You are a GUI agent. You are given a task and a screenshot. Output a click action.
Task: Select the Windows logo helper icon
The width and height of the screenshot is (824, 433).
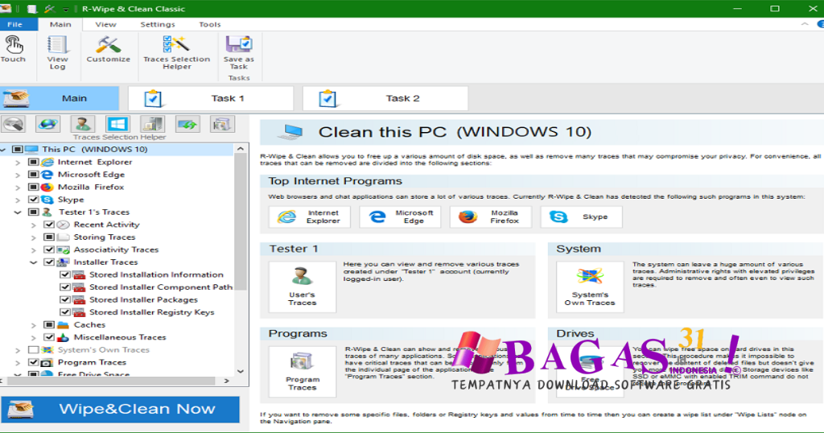[117, 125]
